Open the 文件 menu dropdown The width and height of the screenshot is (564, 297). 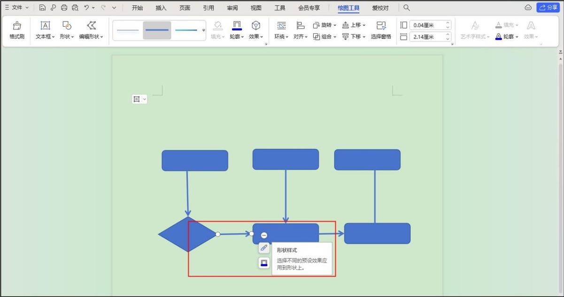pyautogui.click(x=16, y=8)
